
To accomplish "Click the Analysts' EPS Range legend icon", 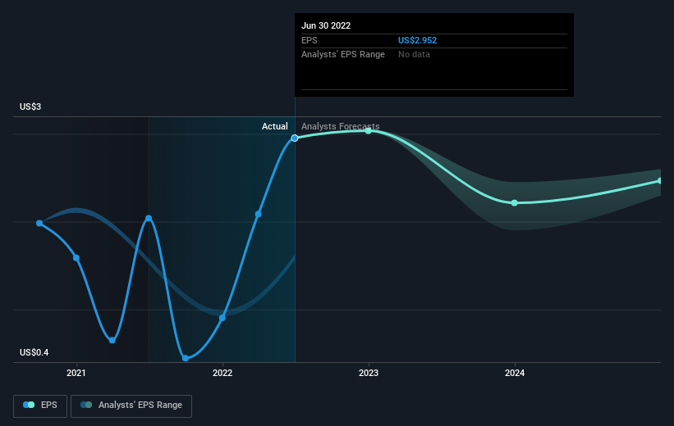I will point(86,405).
